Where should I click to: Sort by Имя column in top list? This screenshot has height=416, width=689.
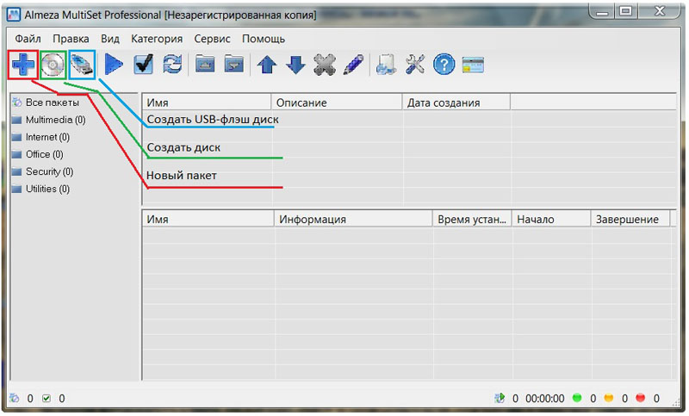tap(207, 102)
